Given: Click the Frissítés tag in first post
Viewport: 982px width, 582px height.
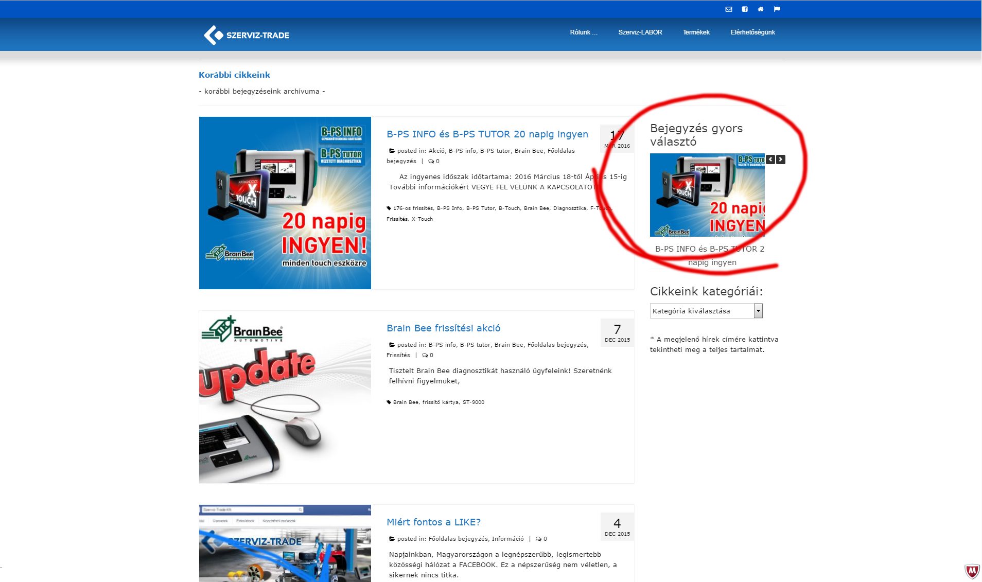Looking at the screenshot, I should pos(397,219).
